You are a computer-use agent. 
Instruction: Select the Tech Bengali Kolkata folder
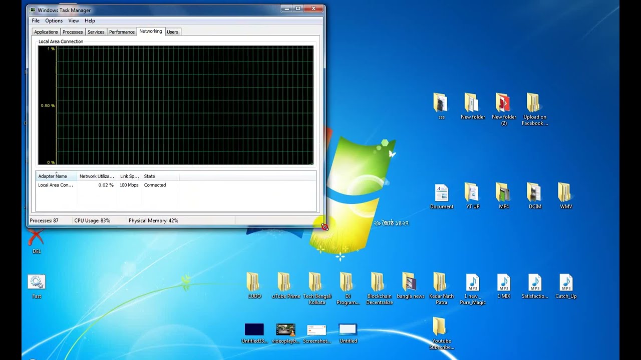pyautogui.click(x=317, y=288)
